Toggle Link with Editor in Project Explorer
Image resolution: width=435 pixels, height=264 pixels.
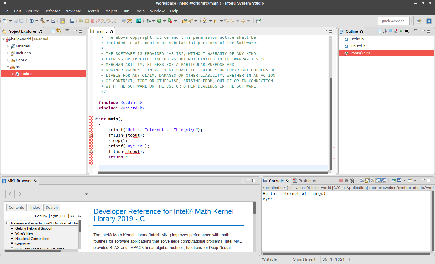pyautogui.click(x=59, y=31)
